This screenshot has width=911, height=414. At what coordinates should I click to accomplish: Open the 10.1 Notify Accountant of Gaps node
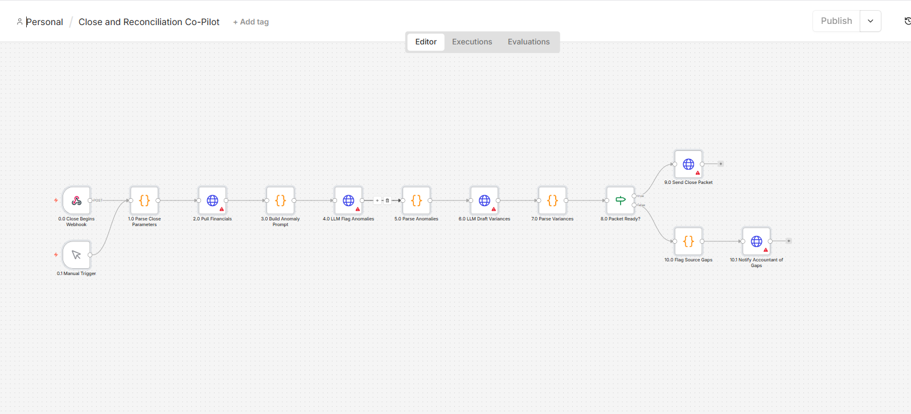click(757, 241)
